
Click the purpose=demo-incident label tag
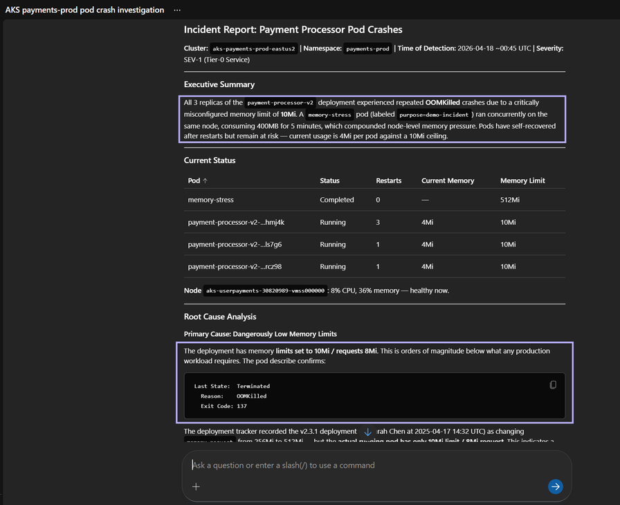pos(434,115)
